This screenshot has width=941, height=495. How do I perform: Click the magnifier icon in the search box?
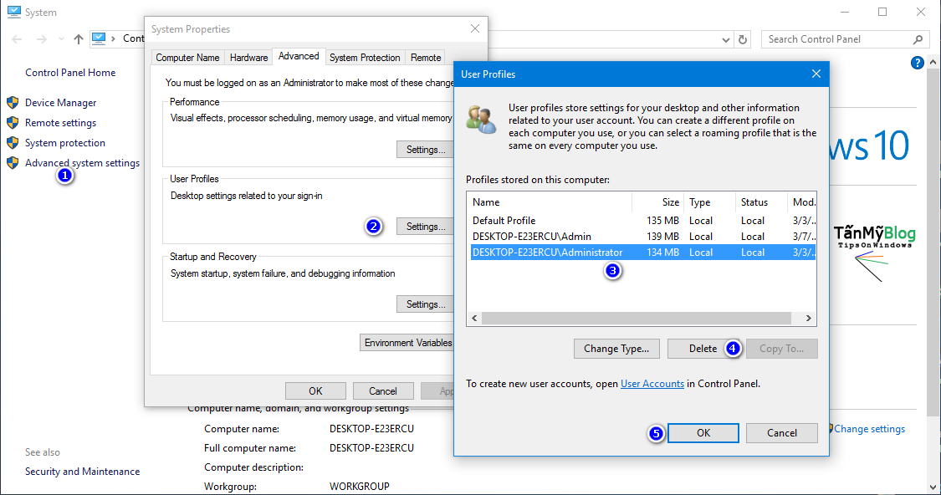point(918,38)
